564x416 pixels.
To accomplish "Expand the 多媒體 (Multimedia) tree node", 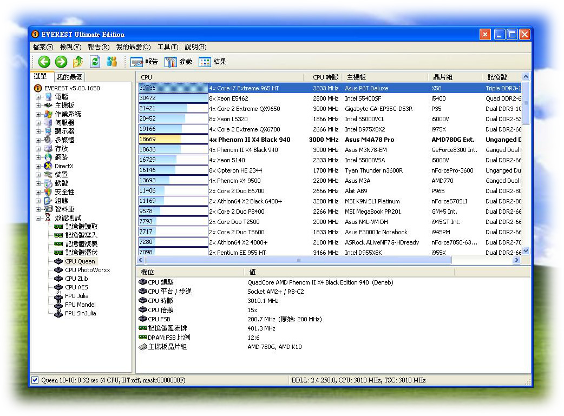I will tap(38, 140).
